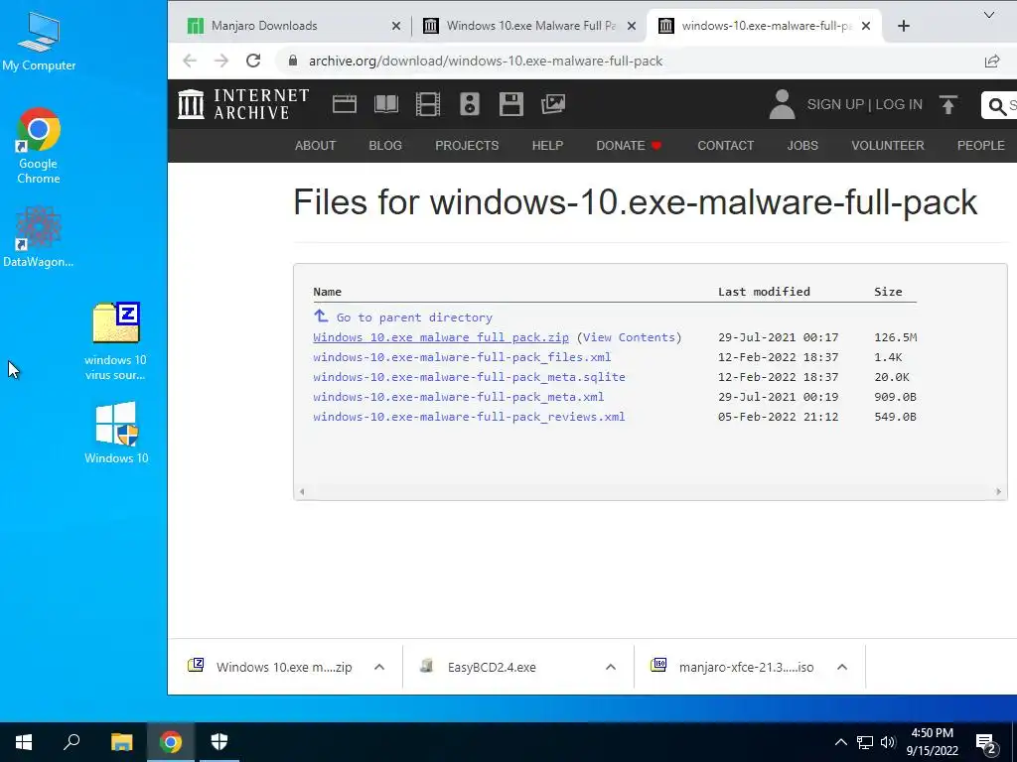Select windows 10 virus source zip on desktop
1017x762 pixels.
[115, 341]
